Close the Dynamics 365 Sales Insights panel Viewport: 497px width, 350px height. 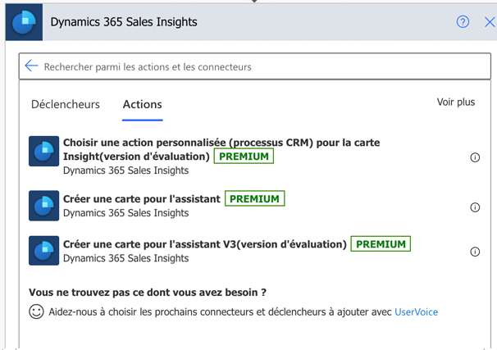click(x=490, y=22)
